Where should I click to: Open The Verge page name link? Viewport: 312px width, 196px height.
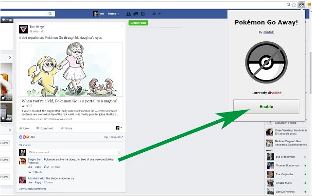click(37, 27)
